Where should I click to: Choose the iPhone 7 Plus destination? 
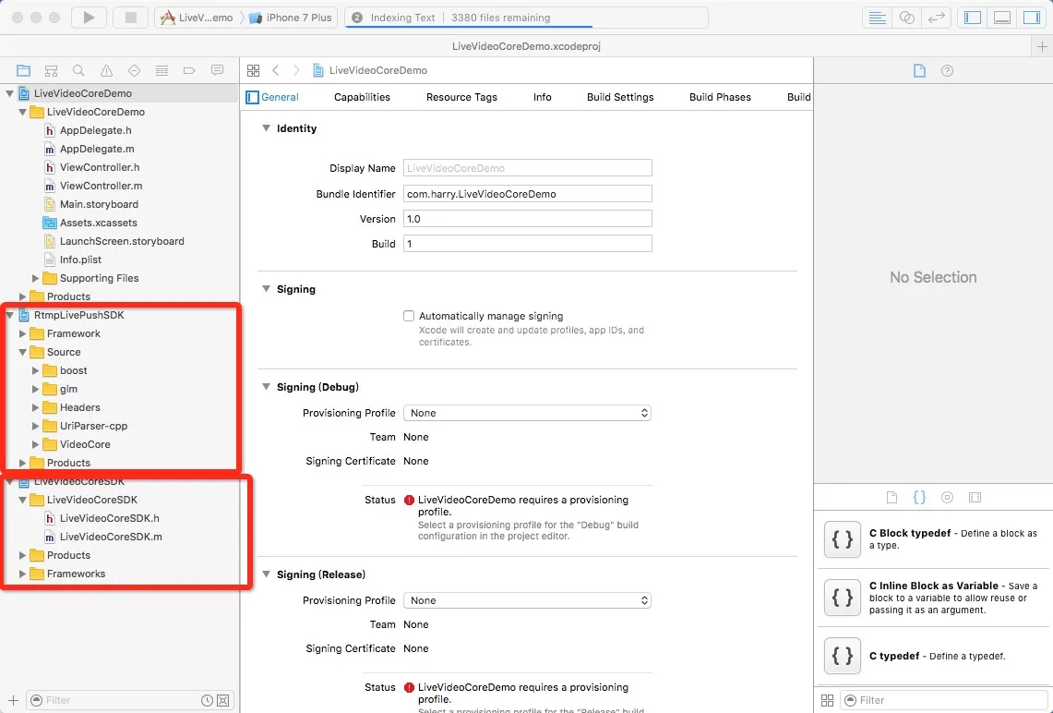(291, 18)
